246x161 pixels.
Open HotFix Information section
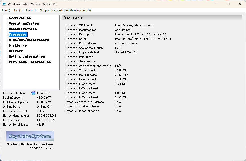(27, 56)
